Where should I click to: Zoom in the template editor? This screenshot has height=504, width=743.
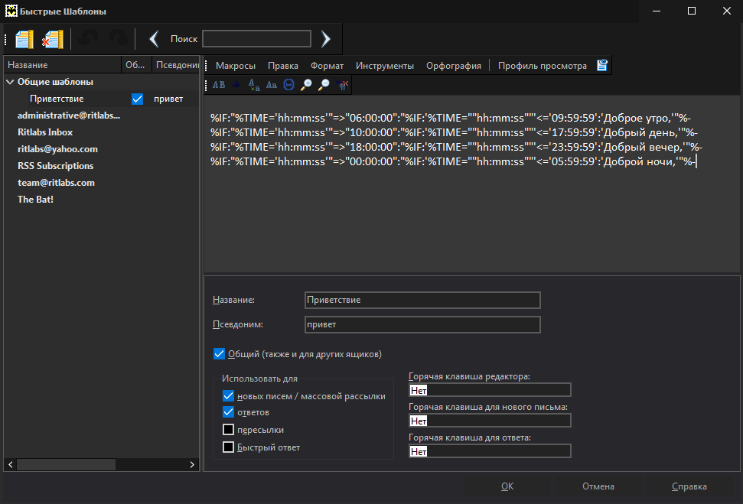[306, 85]
